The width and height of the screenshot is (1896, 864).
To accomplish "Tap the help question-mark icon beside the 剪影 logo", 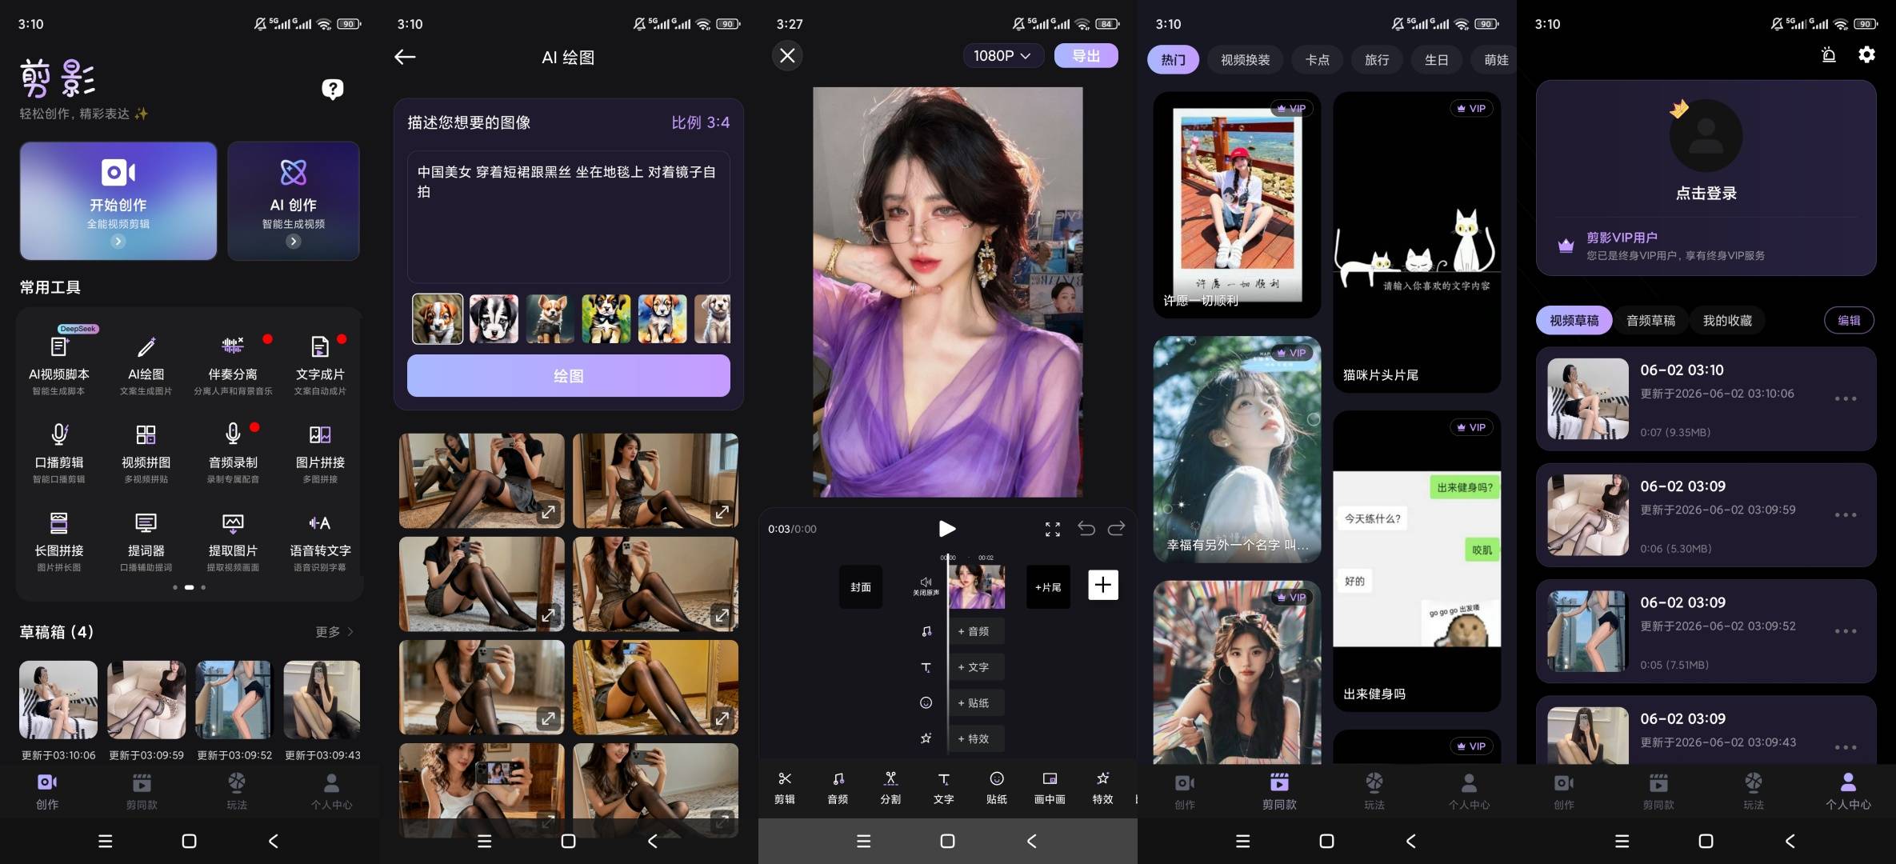I will click(x=332, y=89).
